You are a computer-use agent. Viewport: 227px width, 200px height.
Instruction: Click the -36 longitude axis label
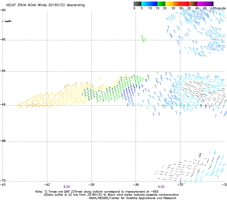point(136,185)
